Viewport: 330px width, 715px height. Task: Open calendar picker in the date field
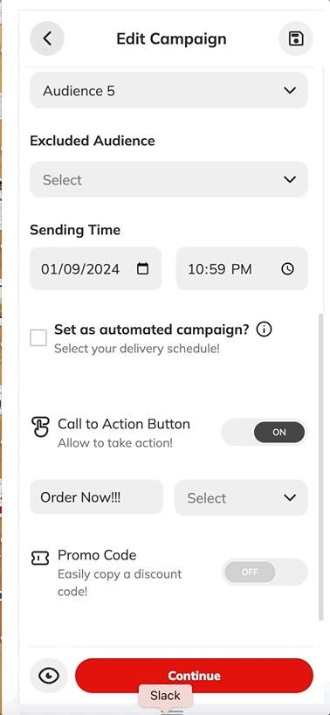[x=143, y=268]
